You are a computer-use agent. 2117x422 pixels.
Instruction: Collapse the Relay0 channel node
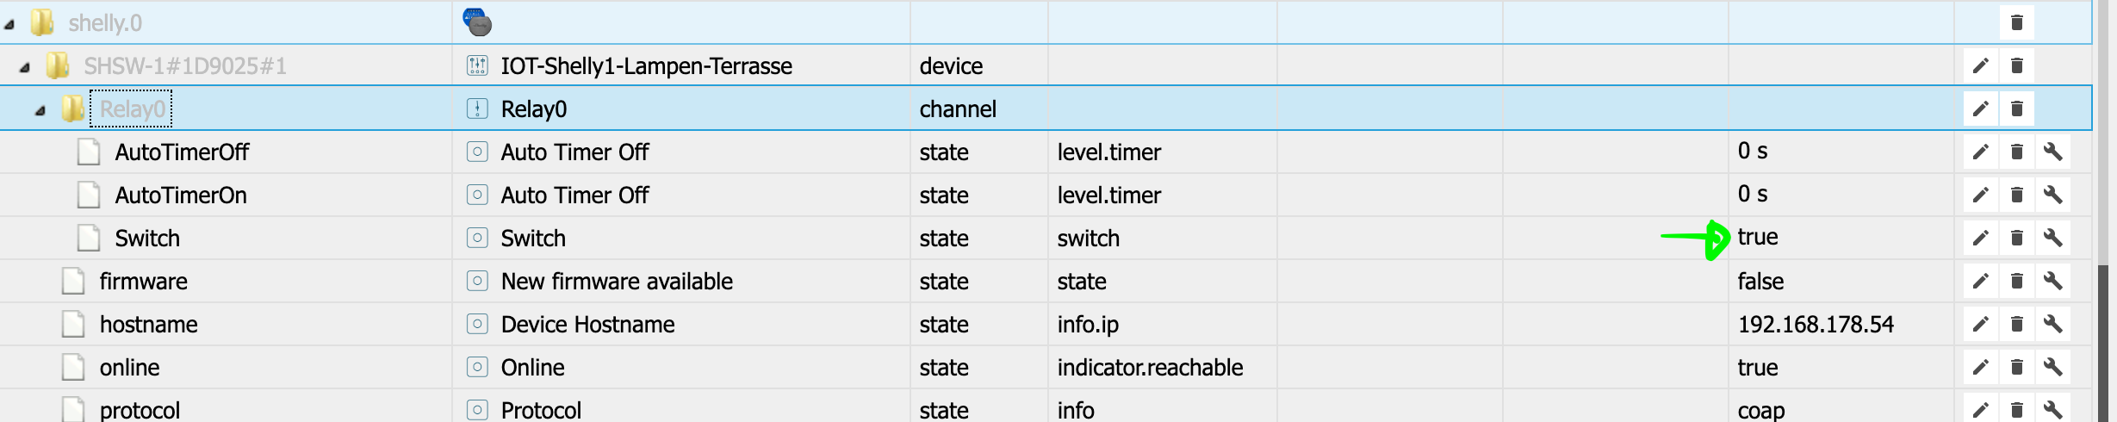coord(40,110)
